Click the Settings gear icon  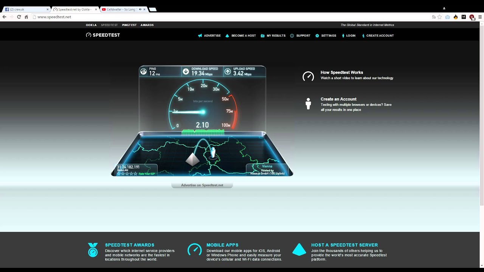[317, 36]
